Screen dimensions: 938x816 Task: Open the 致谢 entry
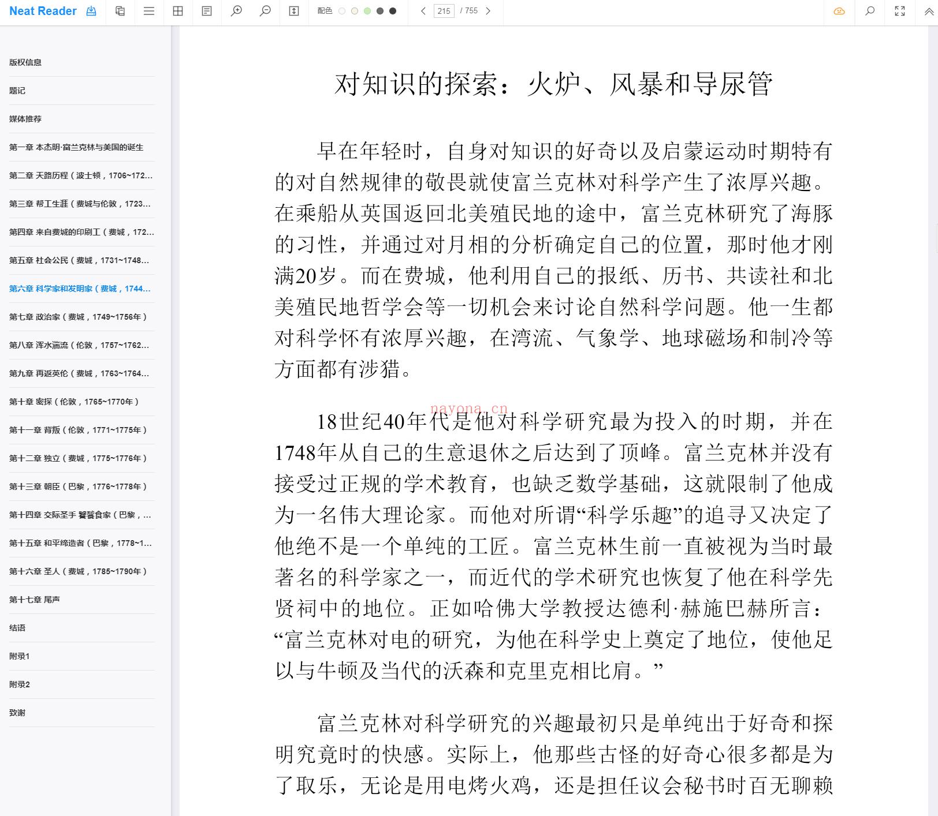[x=82, y=713]
